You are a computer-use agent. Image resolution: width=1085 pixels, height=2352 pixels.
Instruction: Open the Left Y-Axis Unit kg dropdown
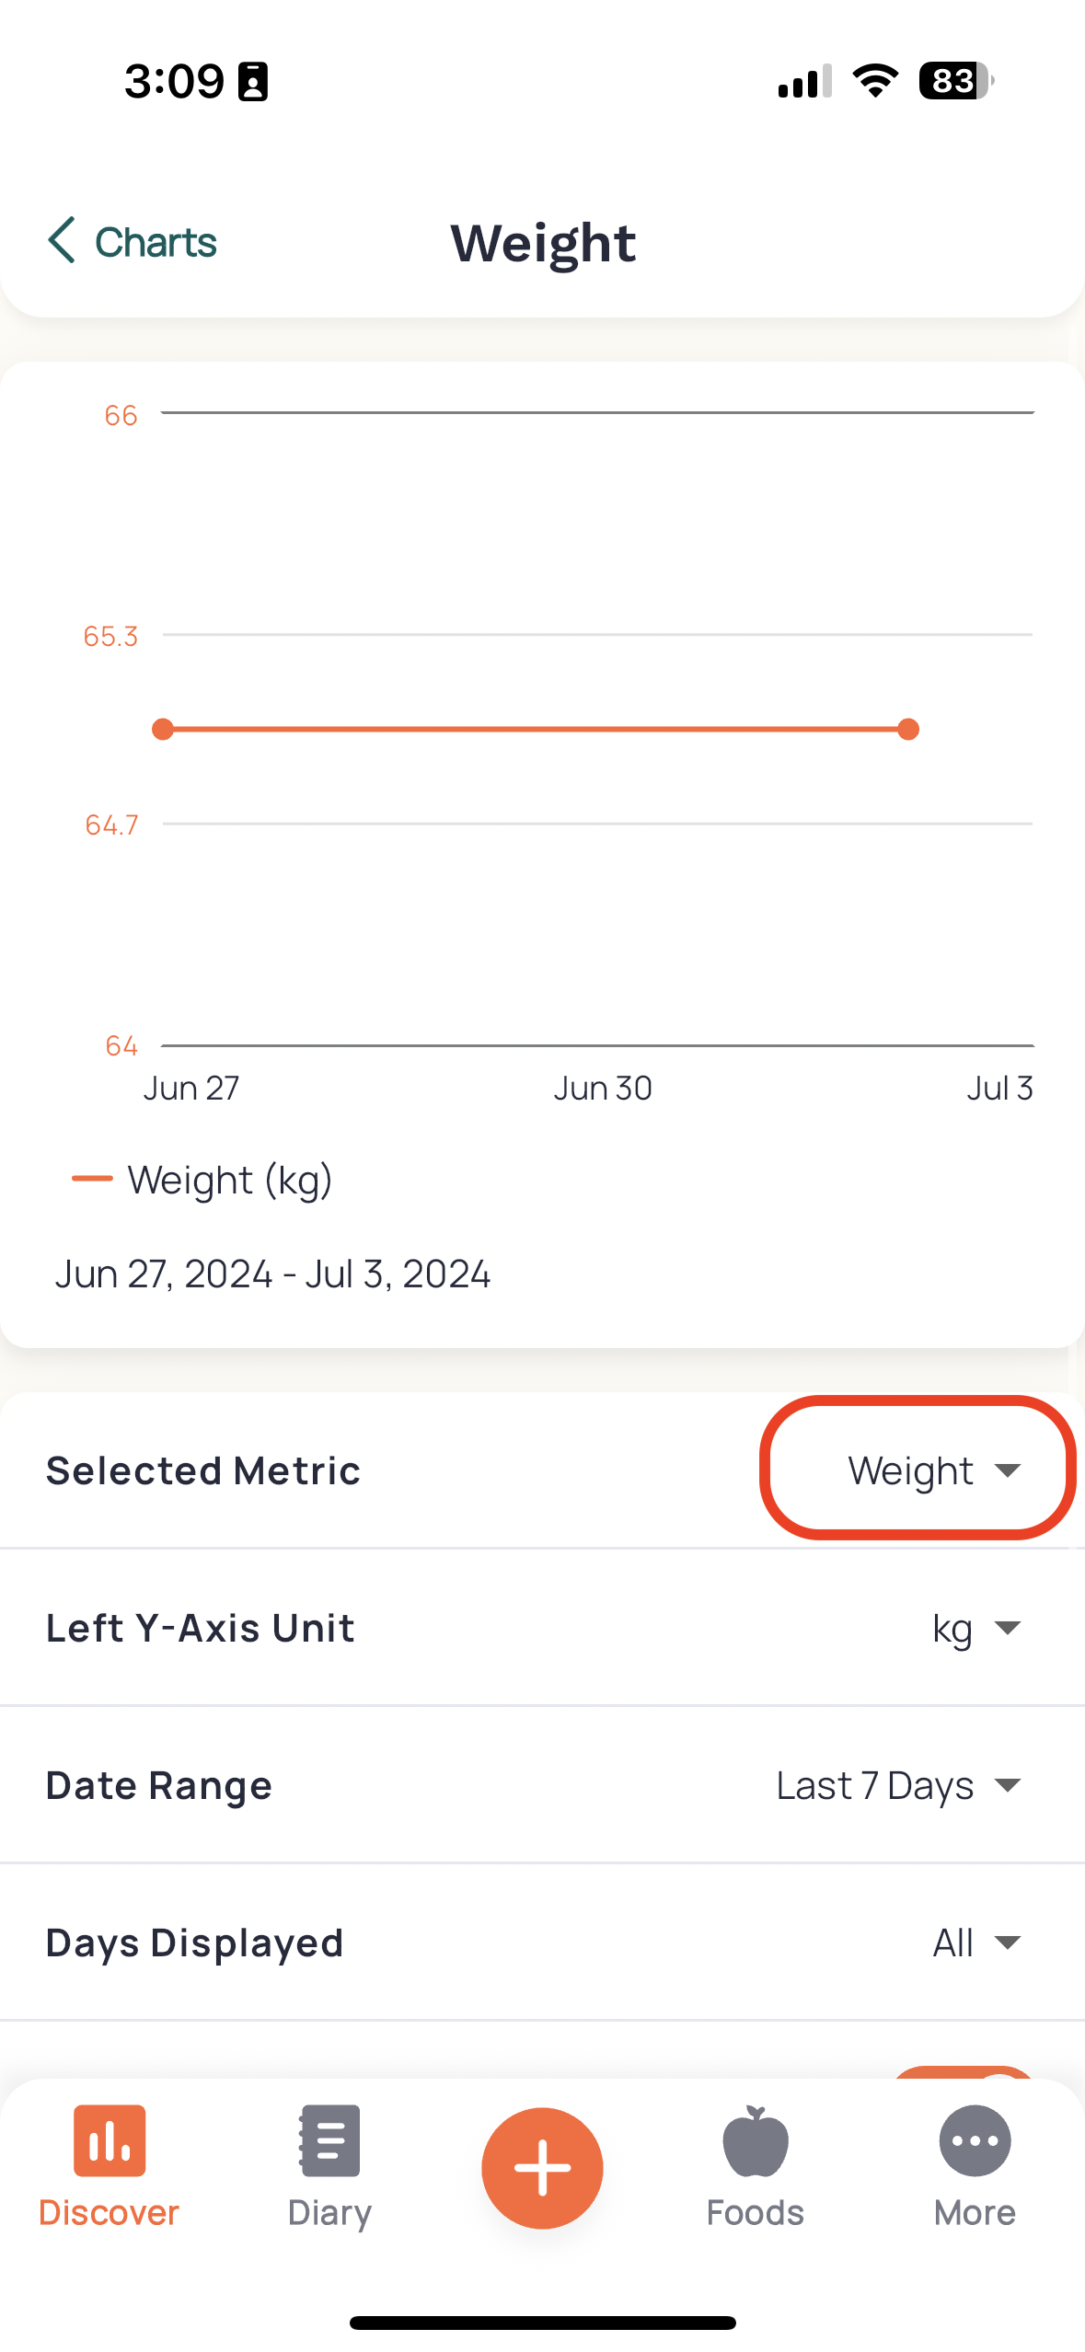click(x=976, y=1628)
